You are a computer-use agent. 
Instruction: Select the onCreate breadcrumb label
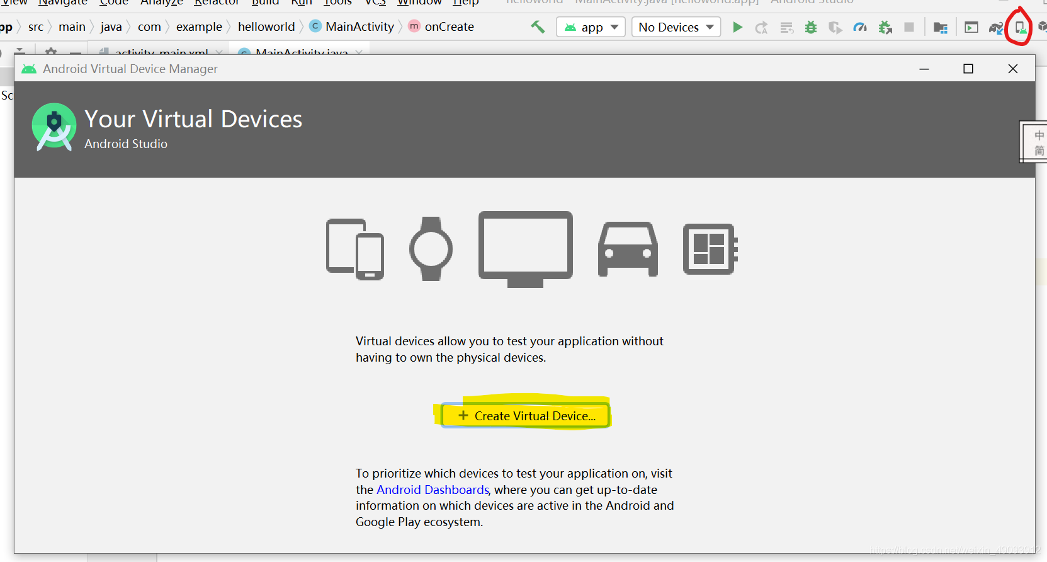click(450, 26)
